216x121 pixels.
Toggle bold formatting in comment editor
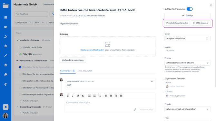pos(68,96)
